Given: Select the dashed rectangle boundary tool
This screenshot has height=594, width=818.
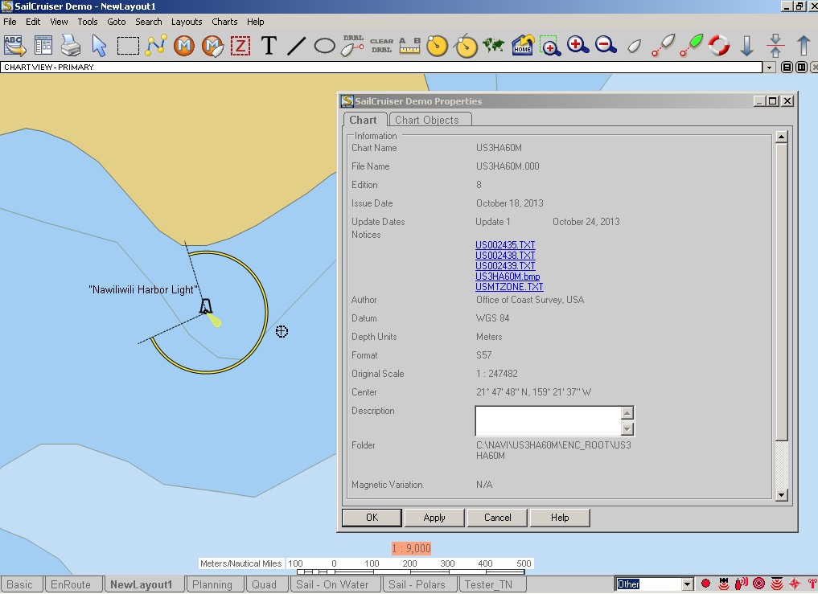Looking at the screenshot, I should [x=128, y=46].
